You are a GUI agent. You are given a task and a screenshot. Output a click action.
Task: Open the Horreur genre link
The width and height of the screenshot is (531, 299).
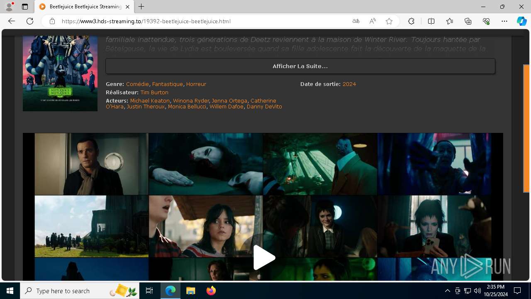pos(196,84)
